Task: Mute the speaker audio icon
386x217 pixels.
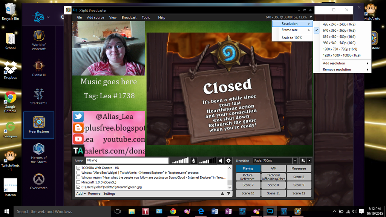Action: click(221, 160)
